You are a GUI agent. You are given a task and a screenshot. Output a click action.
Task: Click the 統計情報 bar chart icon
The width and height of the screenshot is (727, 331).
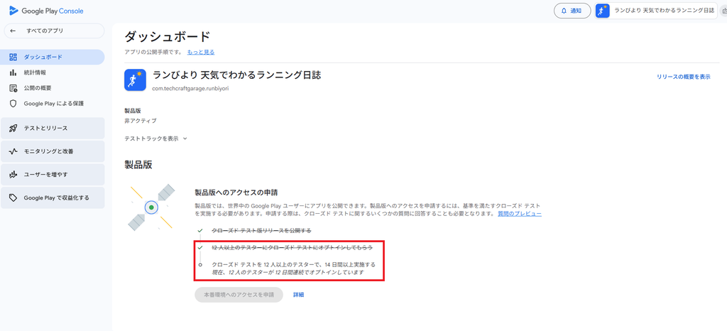(13, 72)
